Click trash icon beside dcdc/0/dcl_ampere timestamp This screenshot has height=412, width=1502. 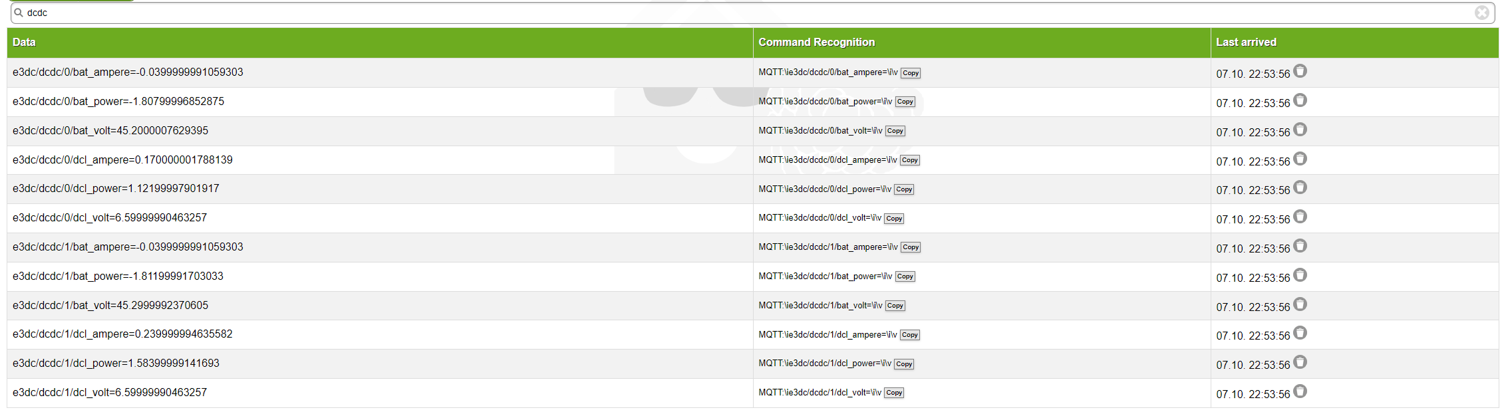[x=1300, y=159]
